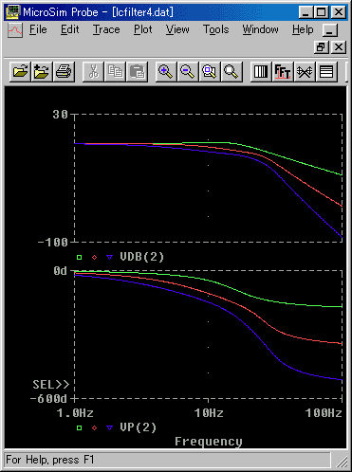
Task: Click the Open file toolbar icon
Action: pos(21,72)
